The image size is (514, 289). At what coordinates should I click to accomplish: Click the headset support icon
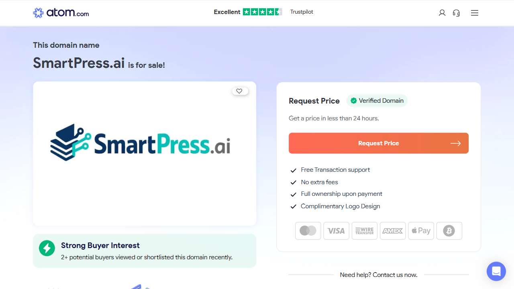[456, 13]
